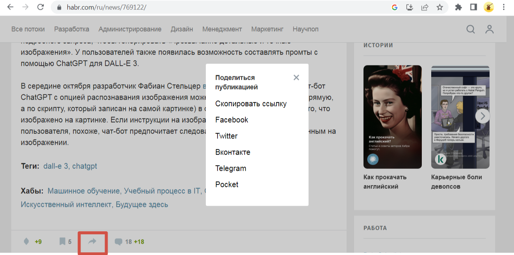The width and height of the screenshot is (514, 255).
Task: Open the Учебный процесс в IT hub link
Action: (163, 191)
